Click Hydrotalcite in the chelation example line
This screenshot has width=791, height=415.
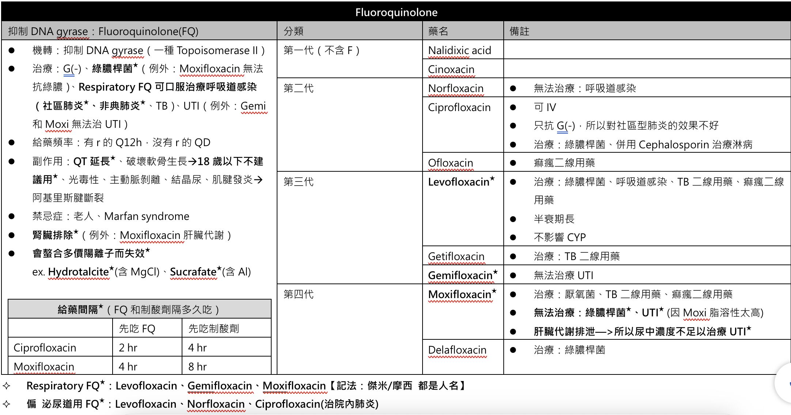[79, 272]
